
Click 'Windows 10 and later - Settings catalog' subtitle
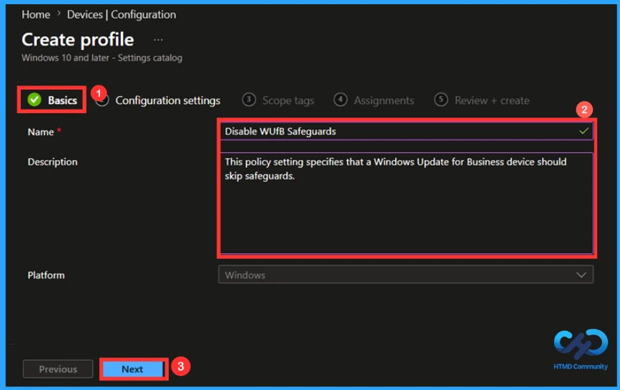pyautogui.click(x=102, y=58)
